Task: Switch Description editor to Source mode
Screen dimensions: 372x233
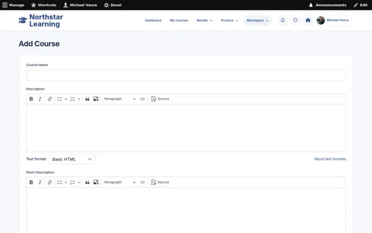Action: click(x=160, y=99)
